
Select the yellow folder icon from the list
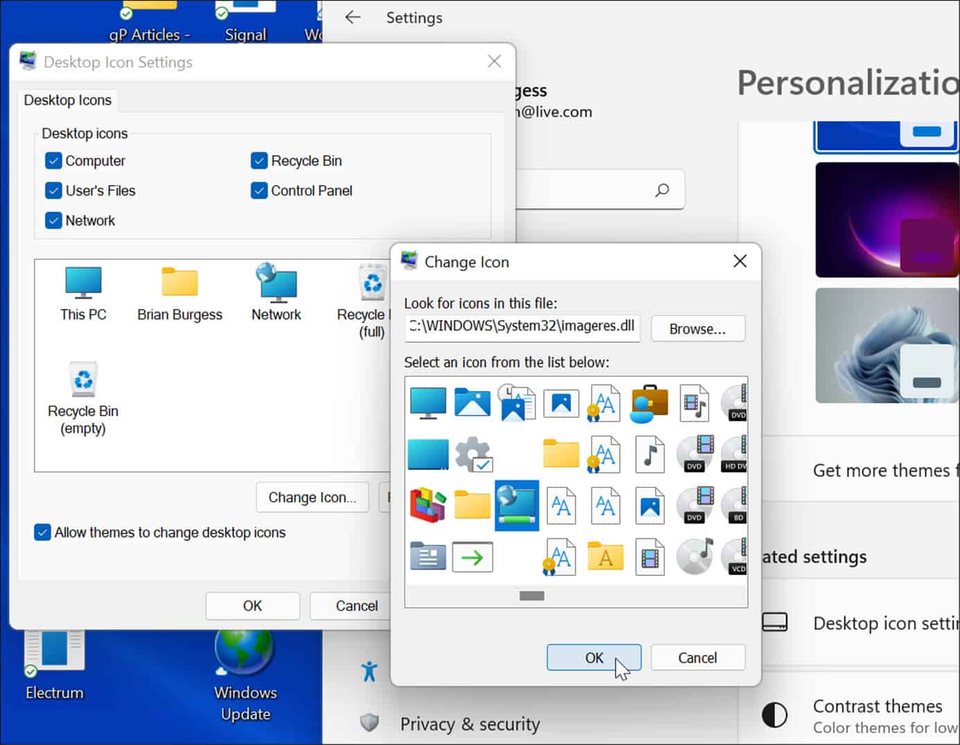tap(560, 454)
